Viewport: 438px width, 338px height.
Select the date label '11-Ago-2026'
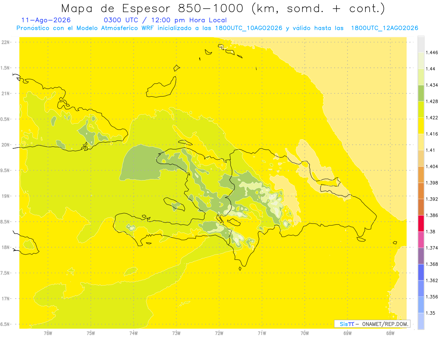pyautogui.click(x=46, y=20)
